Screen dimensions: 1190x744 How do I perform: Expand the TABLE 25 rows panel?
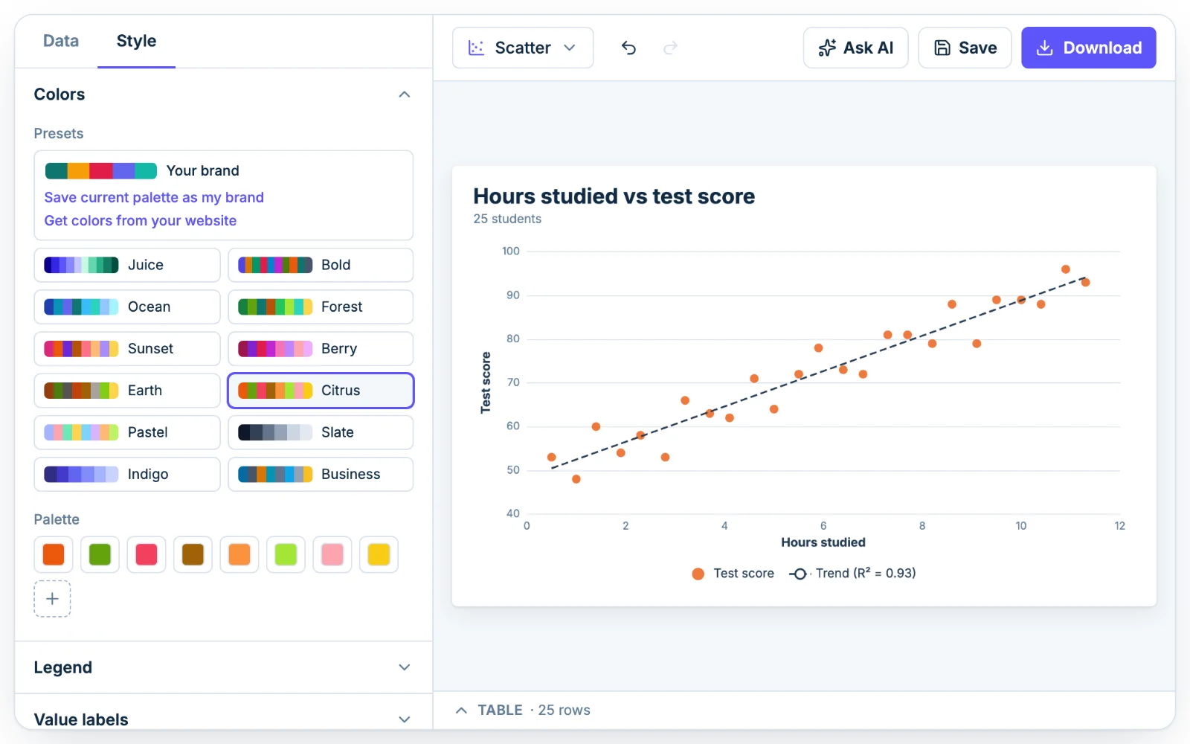(523, 710)
